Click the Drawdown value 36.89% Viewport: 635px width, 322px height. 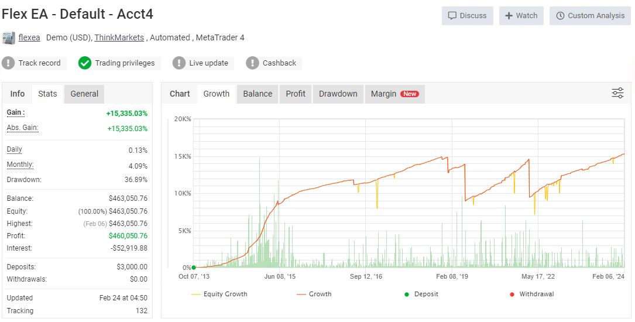(x=136, y=179)
